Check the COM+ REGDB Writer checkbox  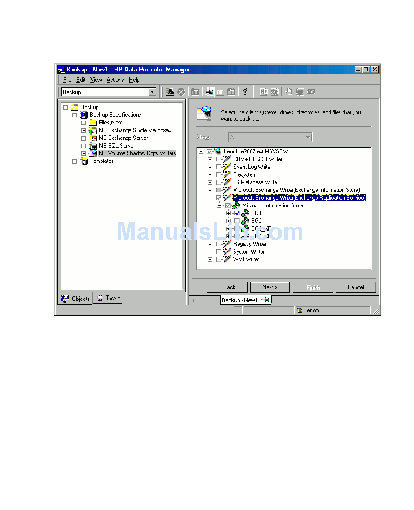pos(219,159)
